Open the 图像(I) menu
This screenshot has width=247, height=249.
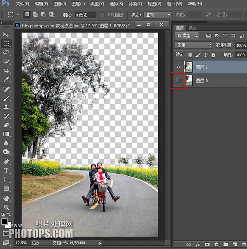[60, 4]
